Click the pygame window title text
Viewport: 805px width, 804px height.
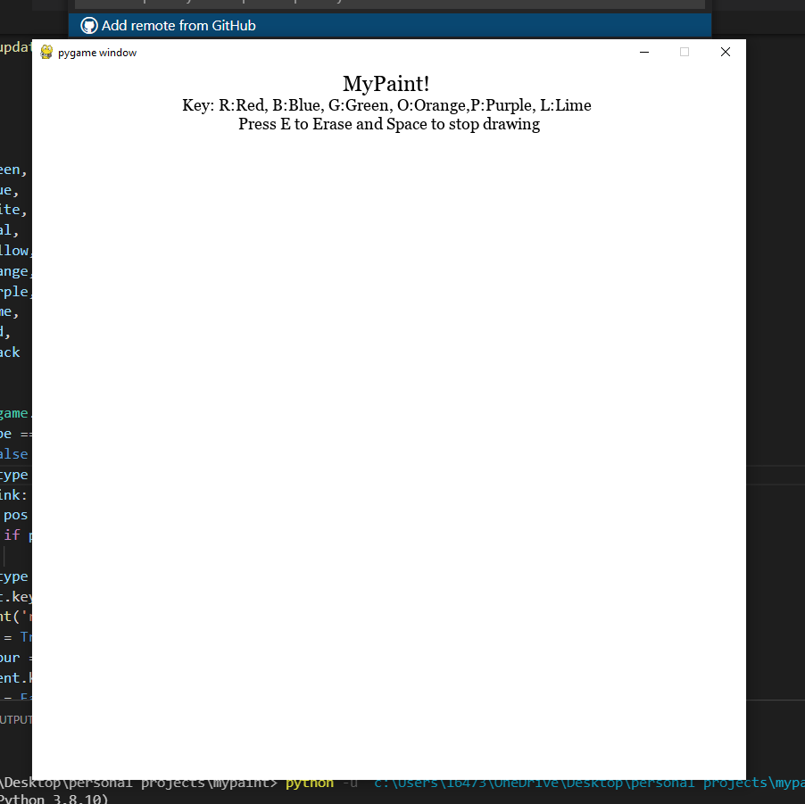coord(97,53)
